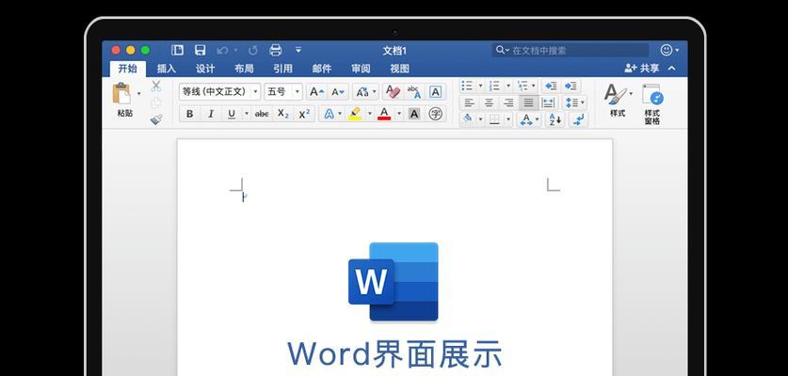Increase font size with the larger A
Screen dimensions: 788x376
pos(316,92)
